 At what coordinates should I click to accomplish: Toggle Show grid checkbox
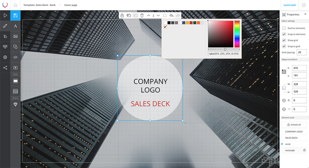click(284, 40)
